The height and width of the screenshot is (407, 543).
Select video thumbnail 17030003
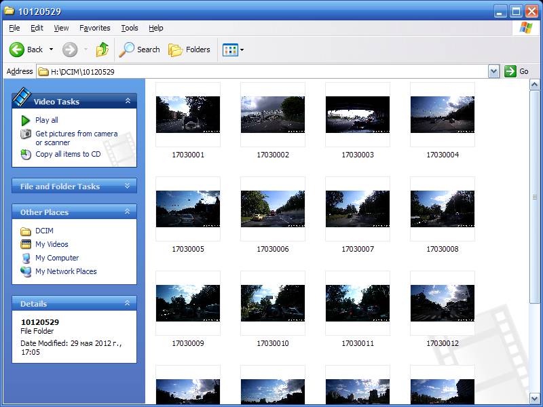coord(358,115)
